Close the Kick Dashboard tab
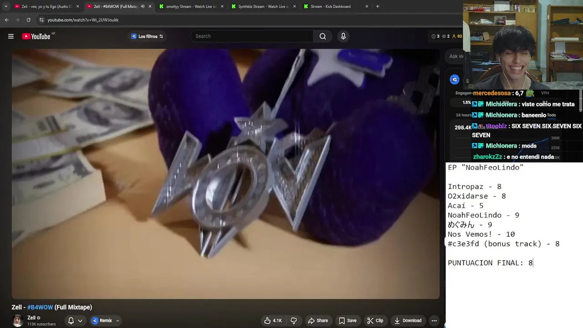Viewport: 583px width, 328px height. [367, 6]
